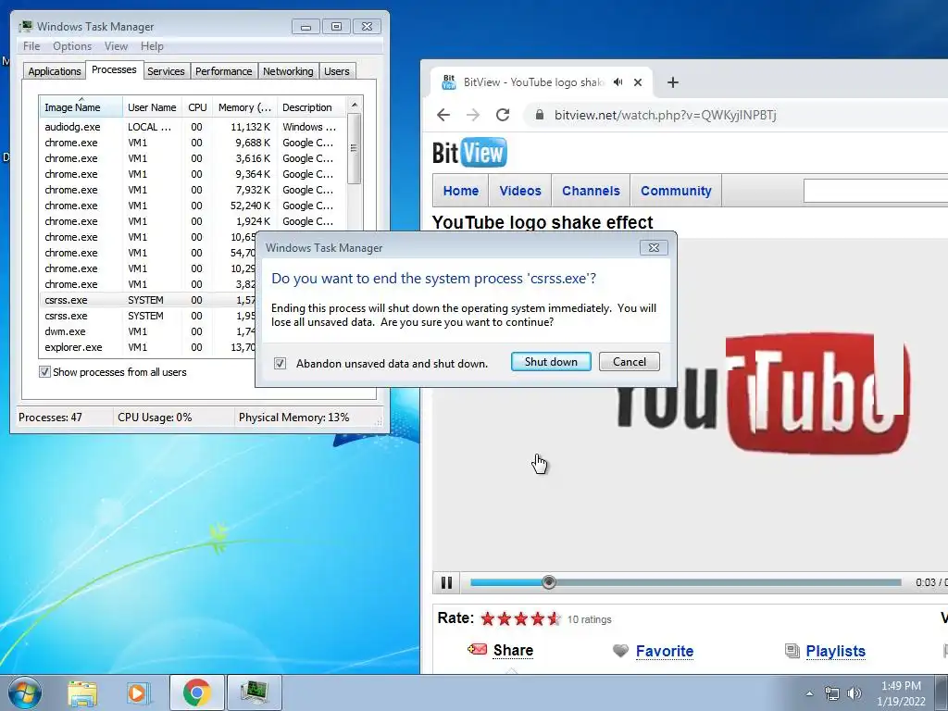The height and width of the screenshot is (711, 948).
Task: Open Windows Media Player from taskbar
Action: coord(139,692)
